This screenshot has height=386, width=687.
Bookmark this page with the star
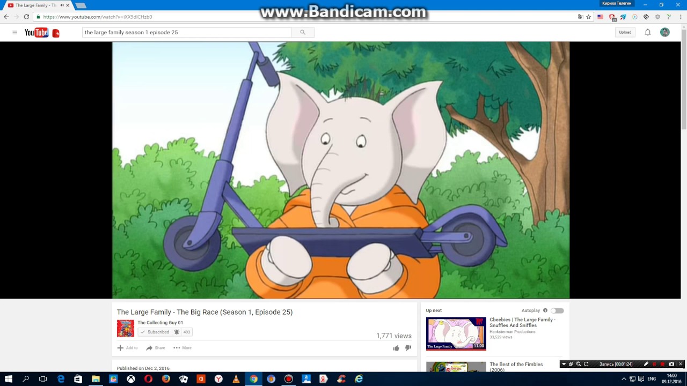pos(588,17)
